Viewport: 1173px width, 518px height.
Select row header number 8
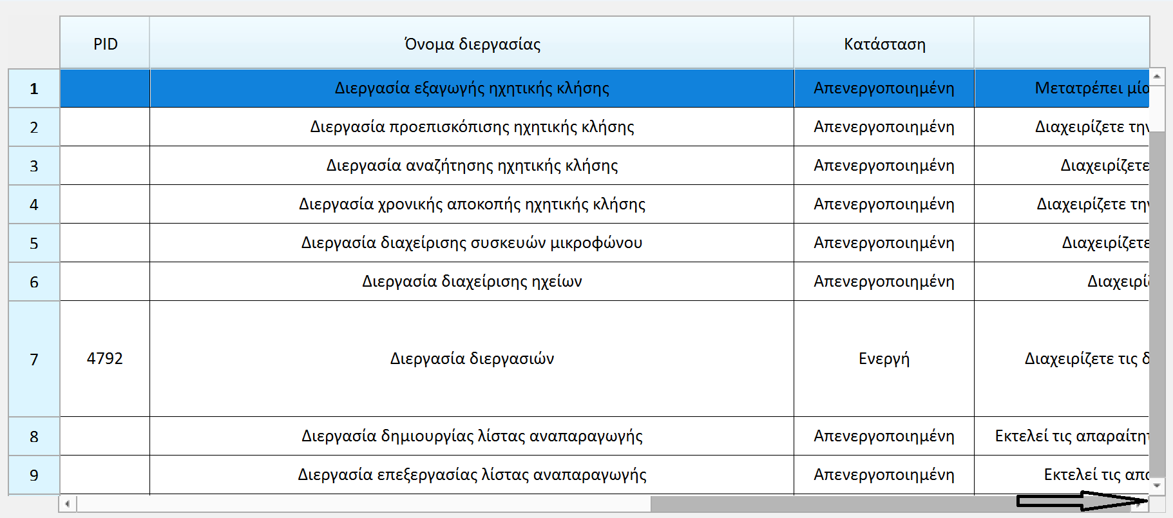[34, 436]
